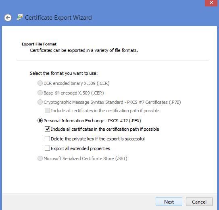This screenshot has width=219, height=210.
Task: Cancel the certificate export
Action: 199,202
